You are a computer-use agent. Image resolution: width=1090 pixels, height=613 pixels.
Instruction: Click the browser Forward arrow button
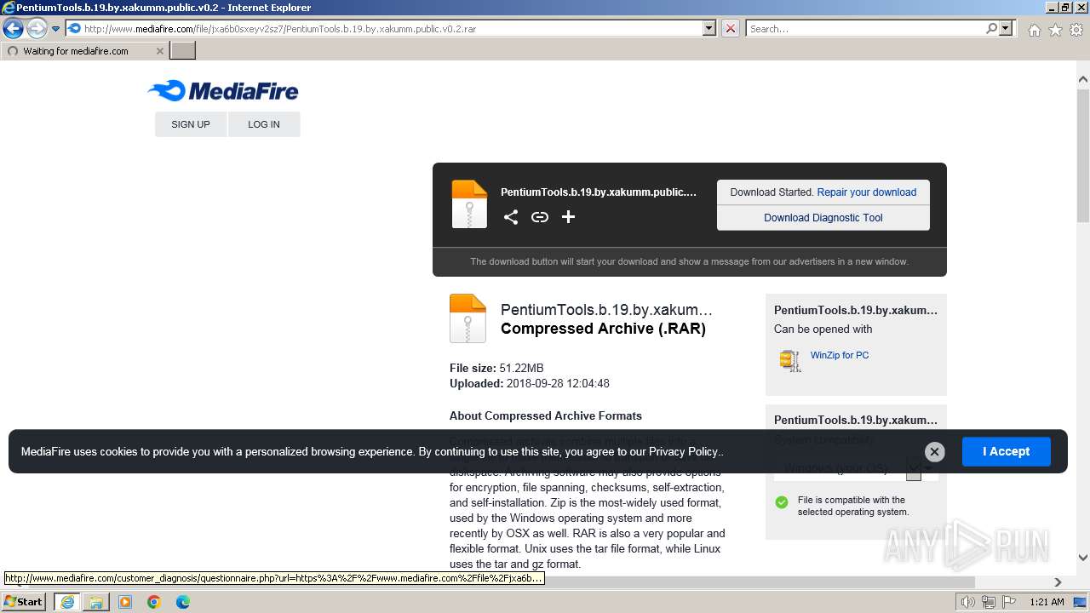tap(37, 28)
